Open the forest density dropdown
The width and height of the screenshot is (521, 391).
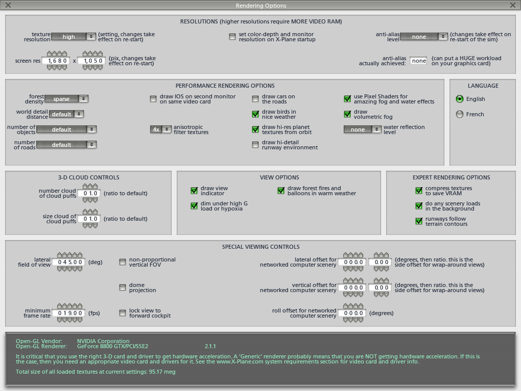(x=66, y=99)
